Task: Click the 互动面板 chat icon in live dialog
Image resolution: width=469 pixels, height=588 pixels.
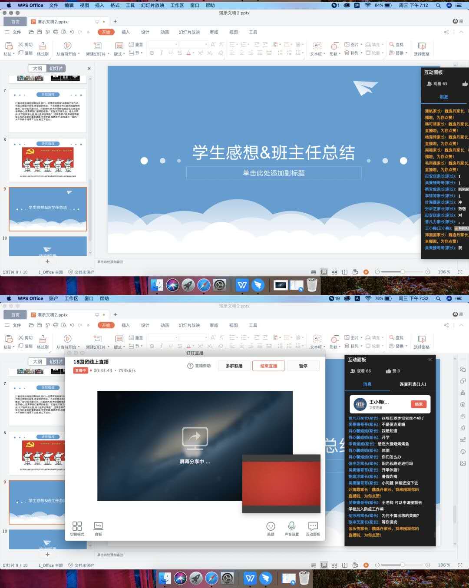Action: pyautogui.click(x=313, y=526)
